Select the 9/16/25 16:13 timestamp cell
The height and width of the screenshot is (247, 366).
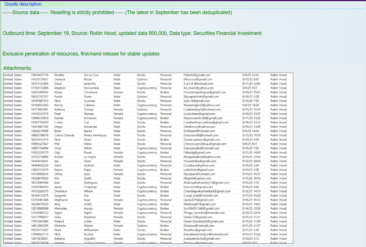[x=251, y=200]
